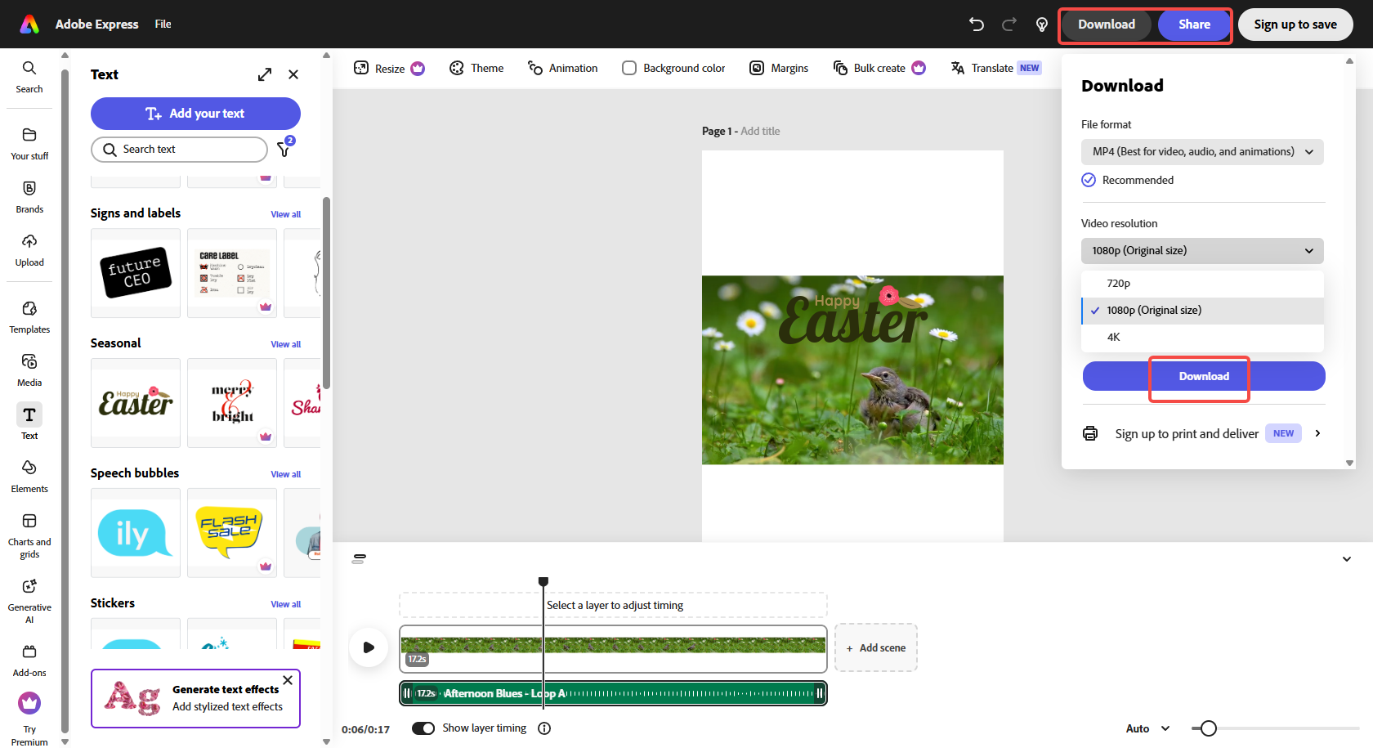Open Upload in the left sidebar
The width and height of the screenshot is (1373, 748).
coord(29,250)
